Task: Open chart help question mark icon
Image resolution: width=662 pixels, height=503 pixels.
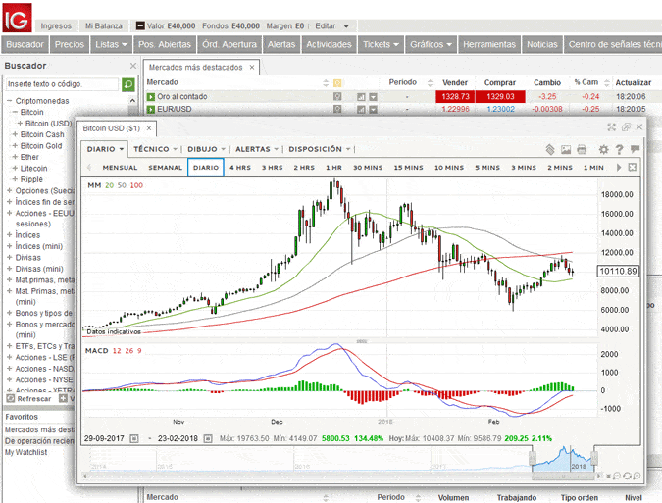Action: click(620, 149)
